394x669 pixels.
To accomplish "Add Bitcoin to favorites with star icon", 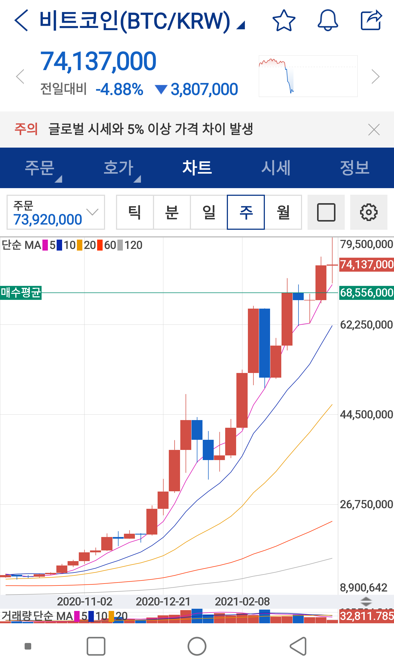I will pos(284,20).
